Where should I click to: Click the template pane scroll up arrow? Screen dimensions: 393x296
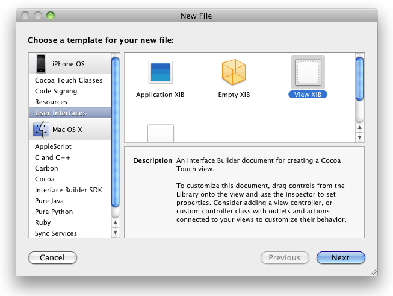coord(360,128)
